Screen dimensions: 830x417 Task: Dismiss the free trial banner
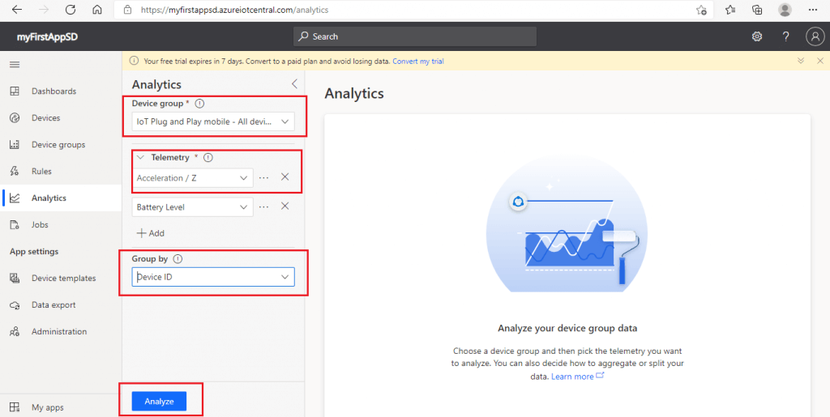[820, 61]
